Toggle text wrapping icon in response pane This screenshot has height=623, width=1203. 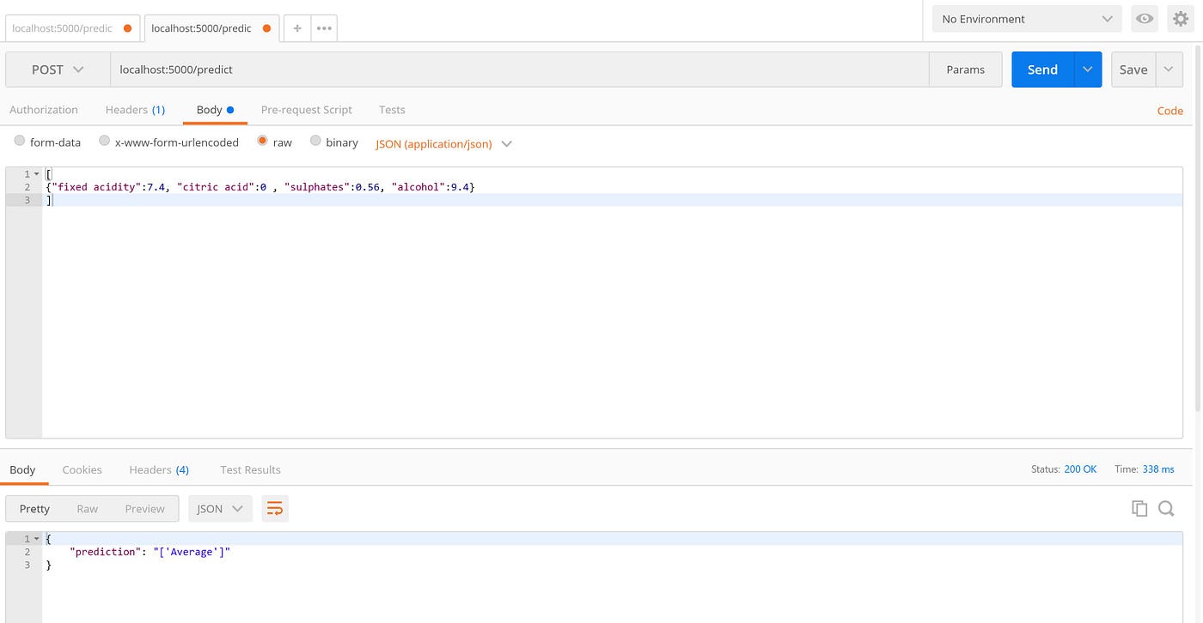275,508
